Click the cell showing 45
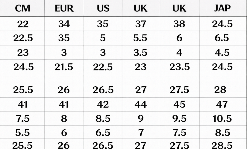The image size is (247, 149). (x=179, y=105)
